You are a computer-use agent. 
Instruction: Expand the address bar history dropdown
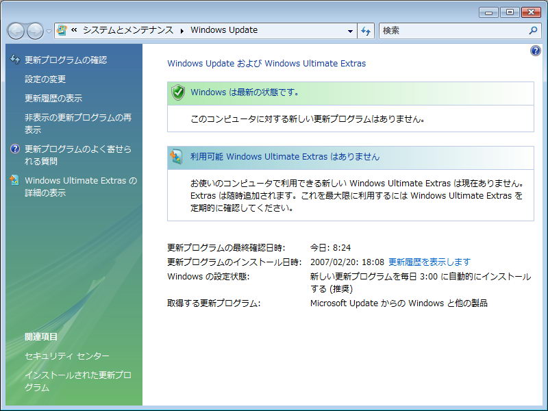click(350, 31)
